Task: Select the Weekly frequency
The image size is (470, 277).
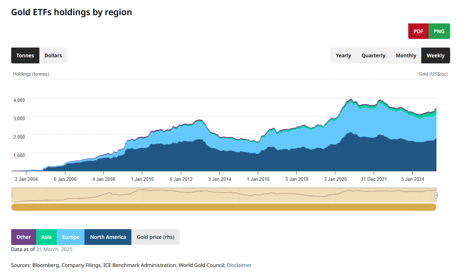Action: pyautogui.click(x=435, y=55)
